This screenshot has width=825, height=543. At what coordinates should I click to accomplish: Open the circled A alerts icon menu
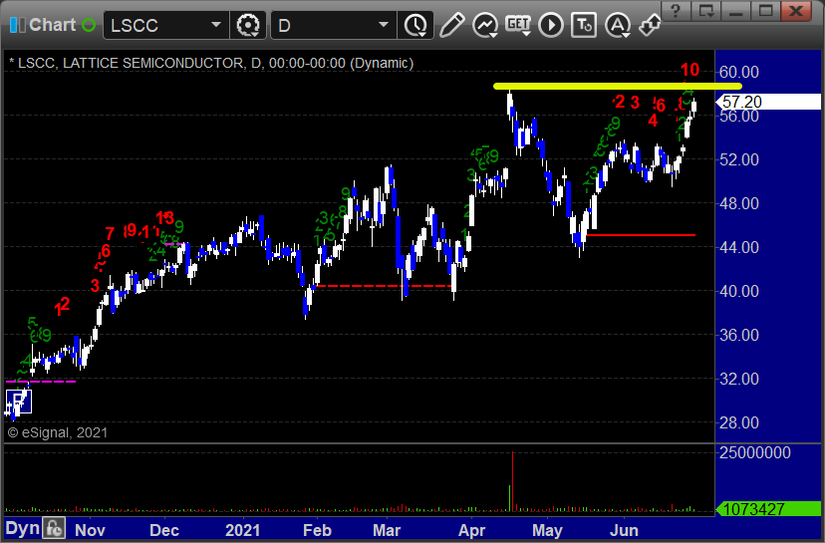coord(617,25)
